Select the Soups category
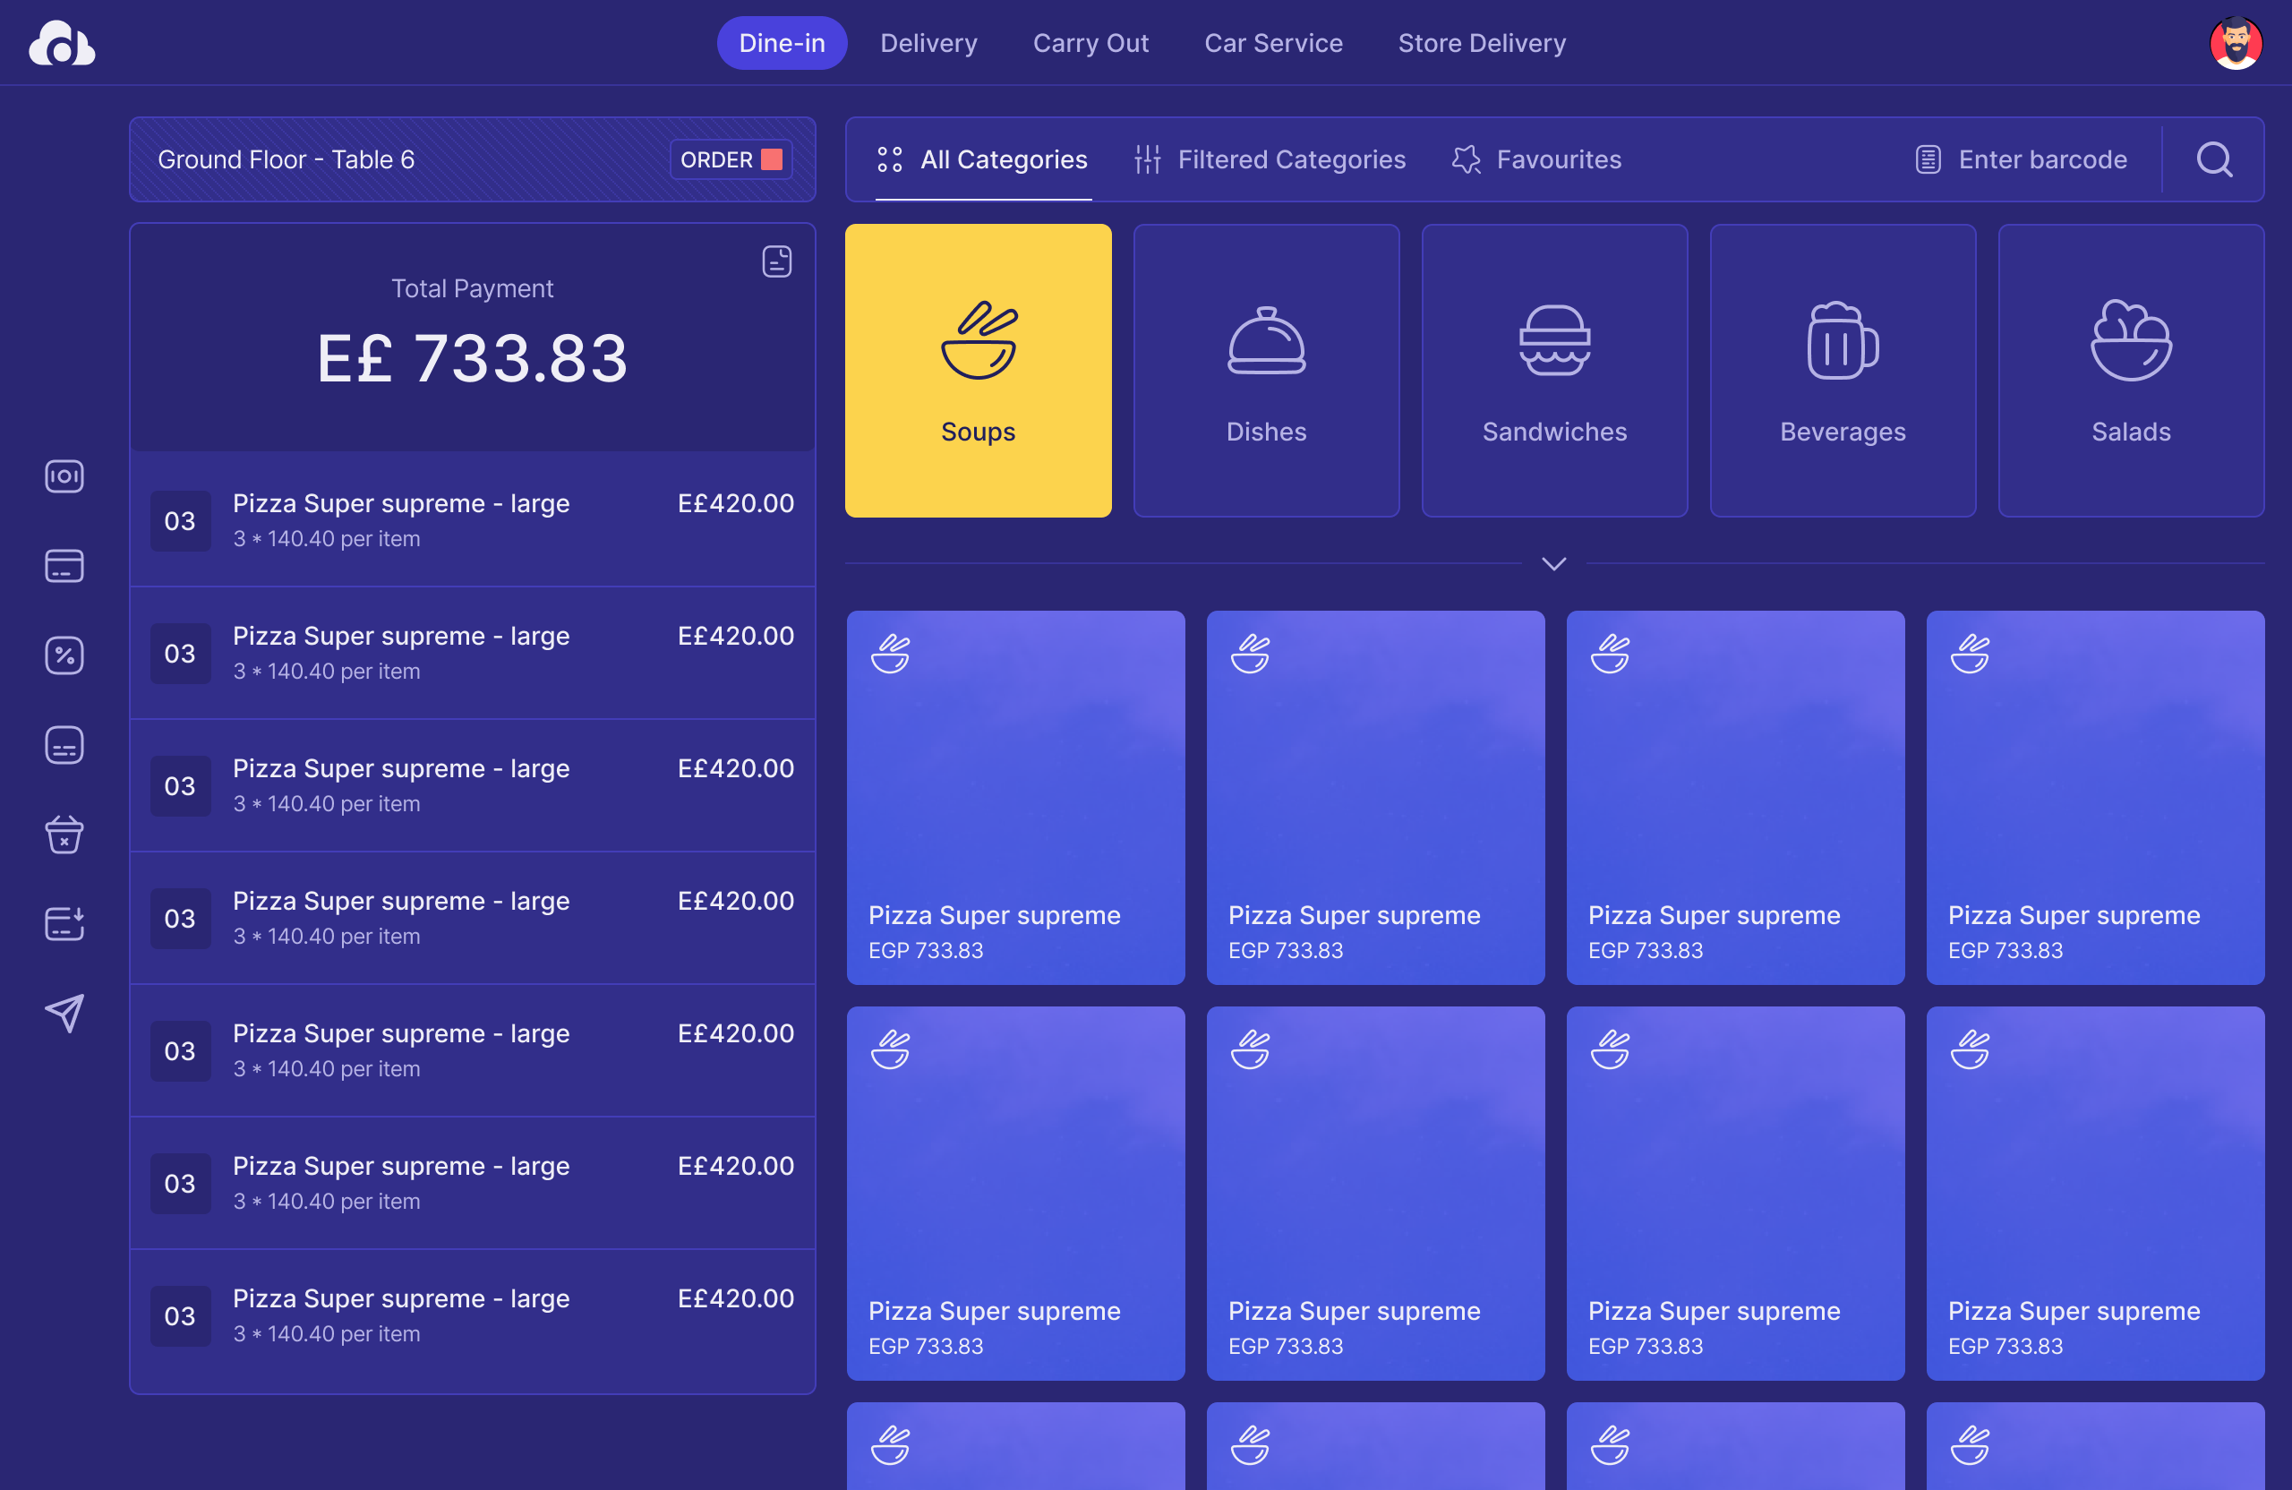Screen dimensions: 2292x1490 978,371
